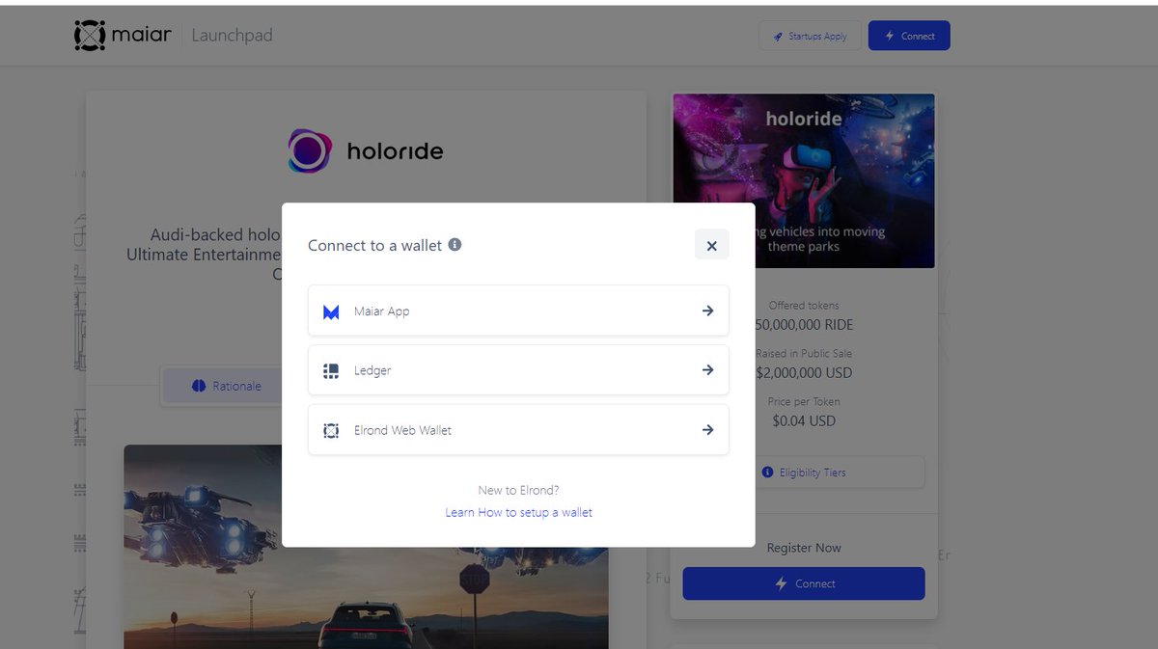Click the Register Now label
The height and width of the screenshot is (649, 1158).
(804, 548)
